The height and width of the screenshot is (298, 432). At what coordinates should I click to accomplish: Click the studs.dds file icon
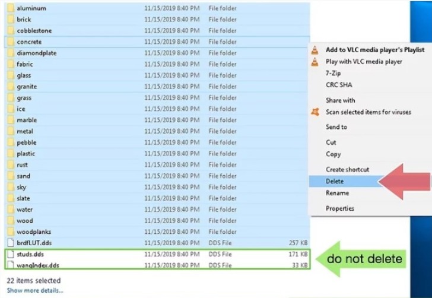(x=10, y=255)
